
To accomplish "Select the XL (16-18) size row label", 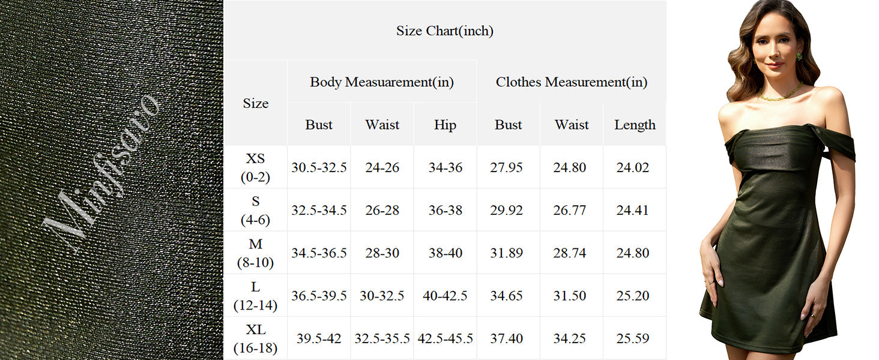I will coord(256,338).
